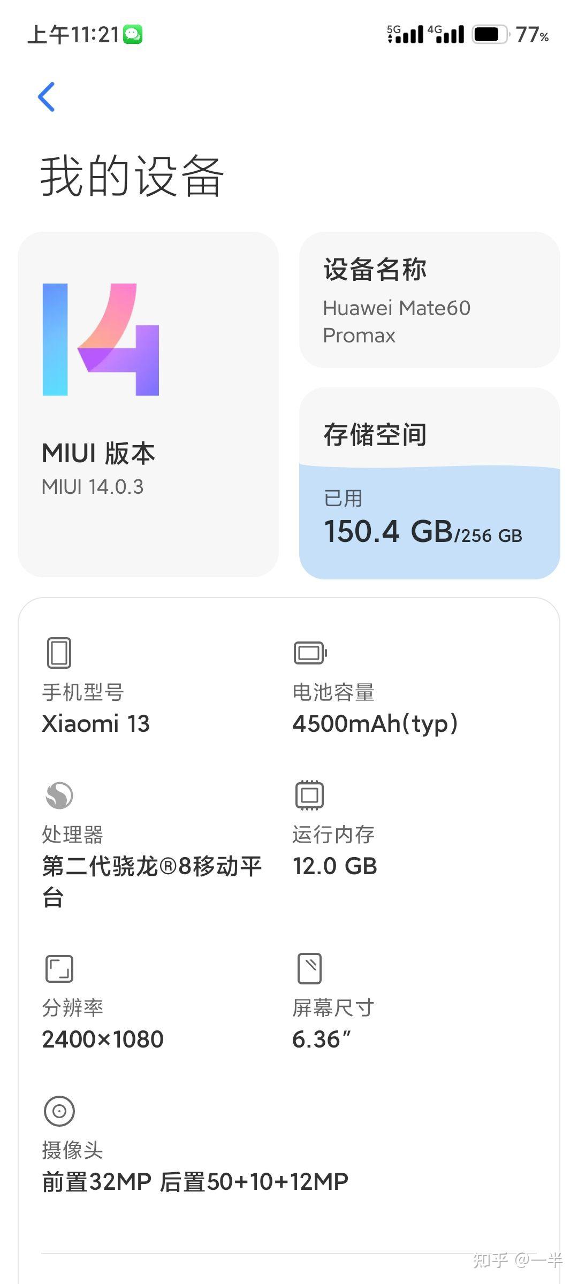This screenshot has height=1284, width=578.
Task: Tap the battery indicator in status bar
Action: point(489,35)
